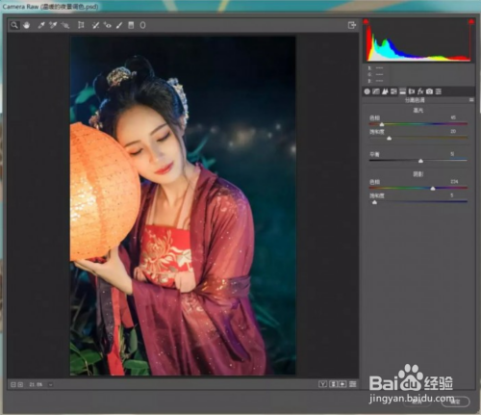Select the Hand tool
Viewport: 481px width, 415px height.
26,25
